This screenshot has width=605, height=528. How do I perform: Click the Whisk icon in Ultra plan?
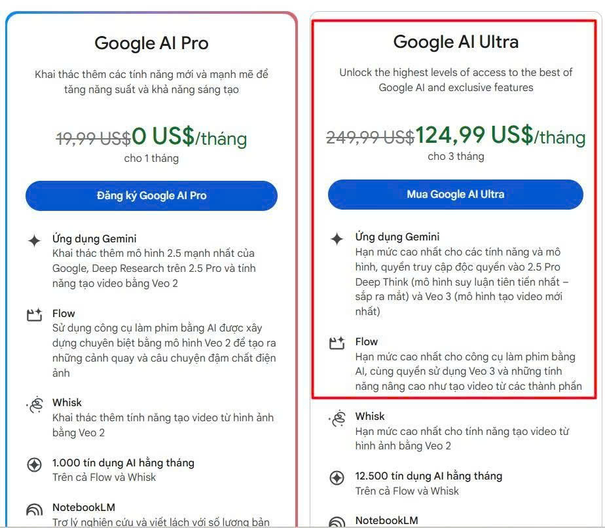click(x=338, y=419)
